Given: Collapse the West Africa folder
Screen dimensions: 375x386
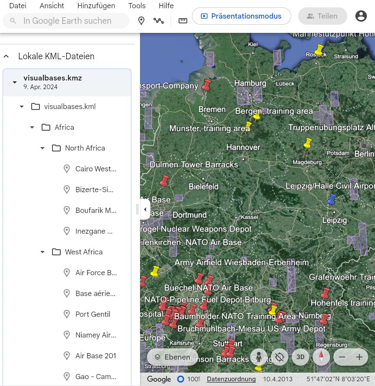Looking at the screenshot, I should click(42, 252).
